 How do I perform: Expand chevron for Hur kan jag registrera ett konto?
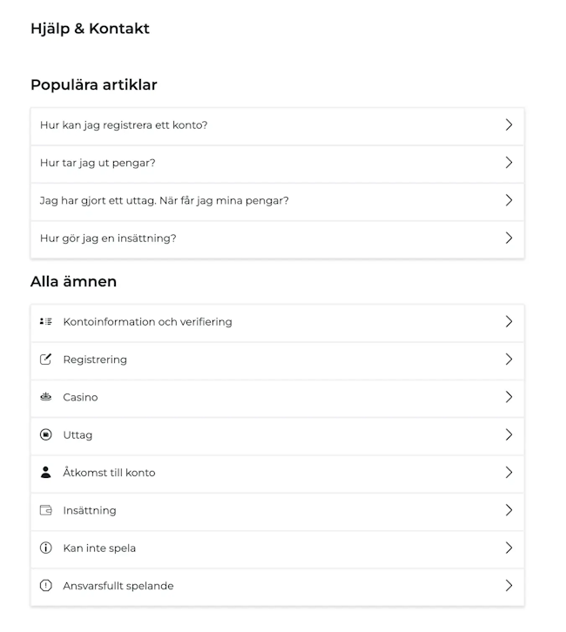point(509,125)
